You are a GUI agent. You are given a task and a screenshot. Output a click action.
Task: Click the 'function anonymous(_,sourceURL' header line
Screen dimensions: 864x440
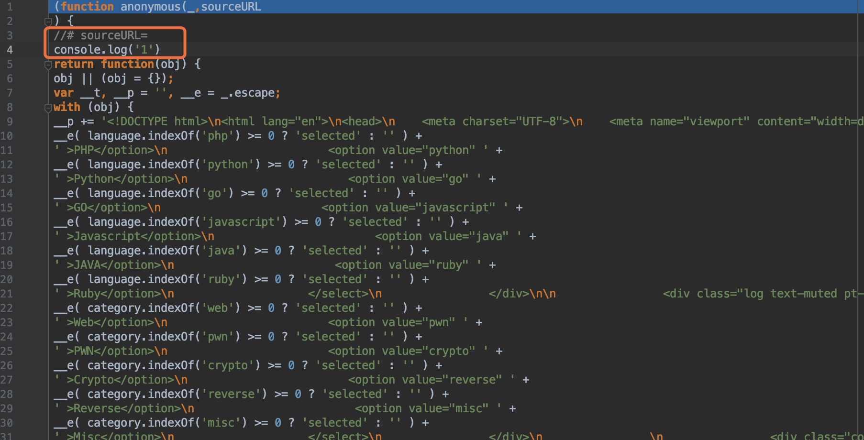tap(157, 7)
